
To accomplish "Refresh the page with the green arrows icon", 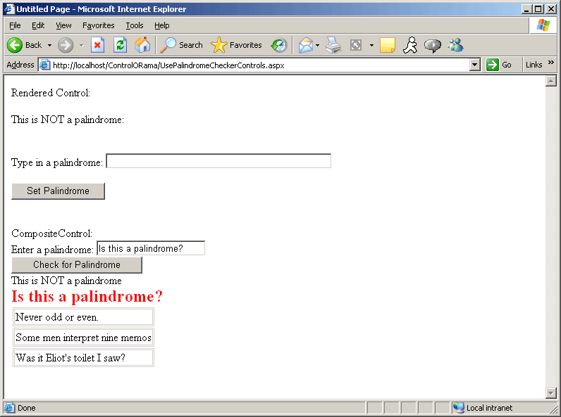I will pos(121,45).
